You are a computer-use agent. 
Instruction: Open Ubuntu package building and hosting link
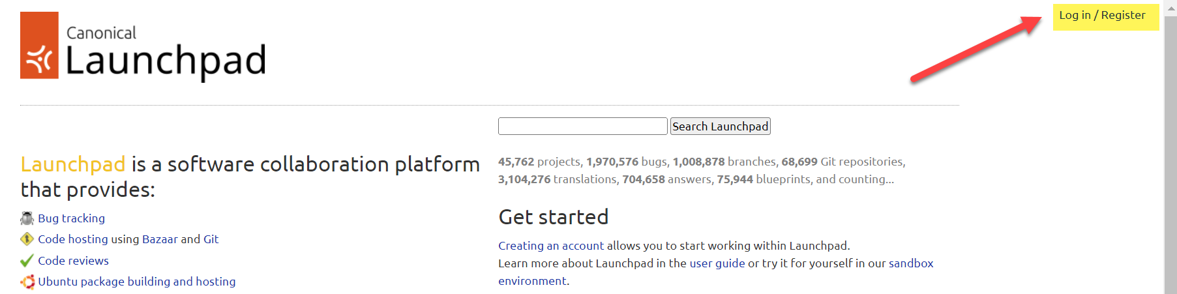click(x=136, y=282)
